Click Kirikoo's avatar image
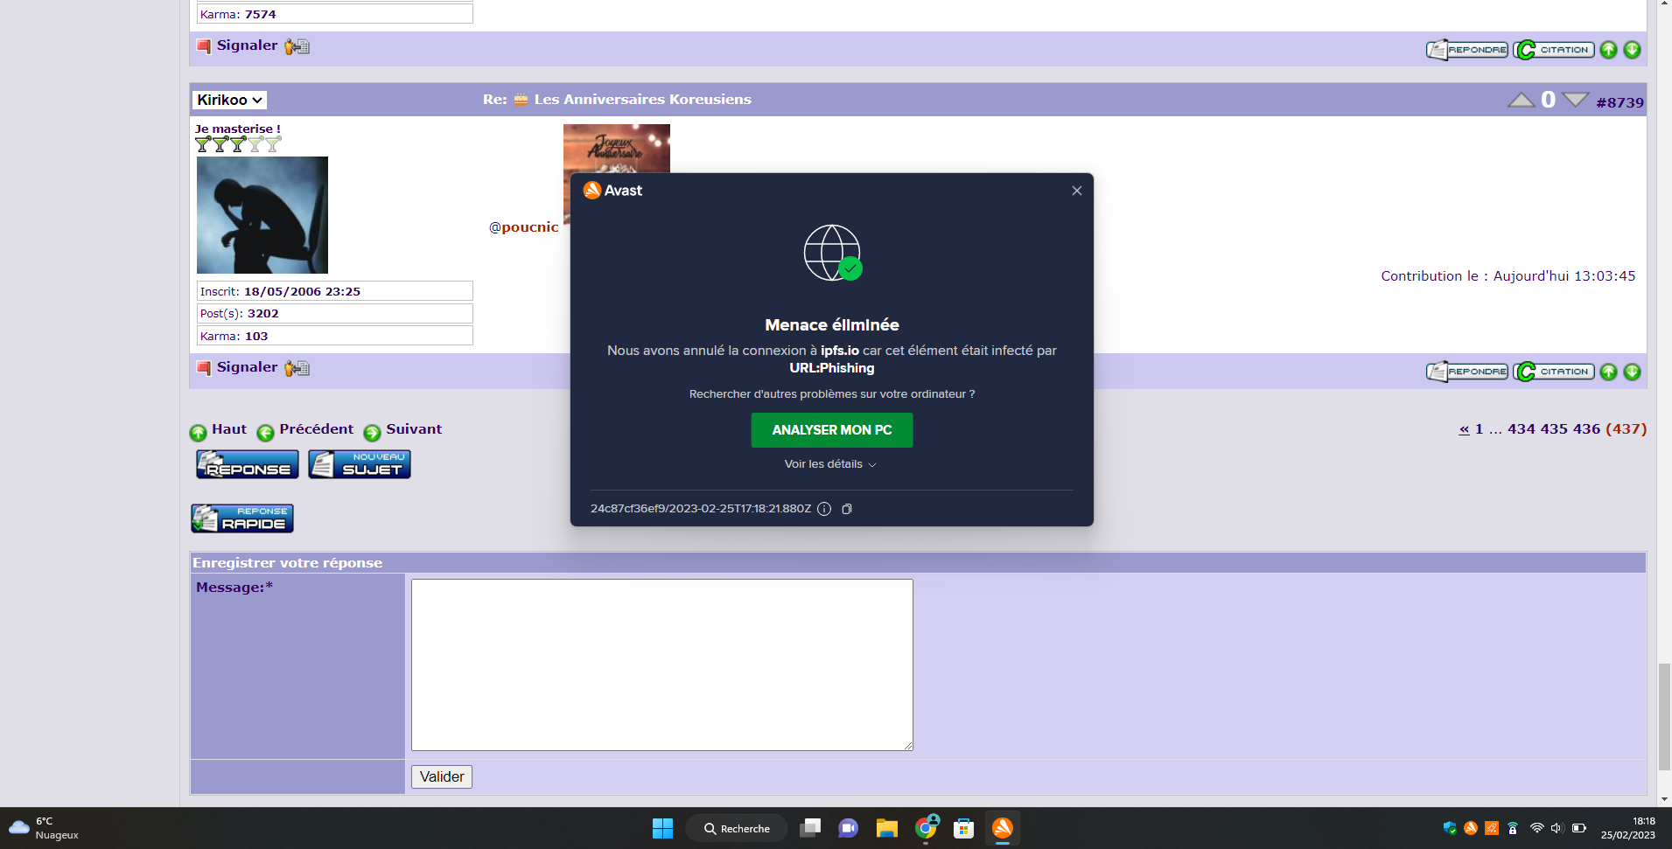The height and width of the screenshot is (849, 1672). (262, 215)
